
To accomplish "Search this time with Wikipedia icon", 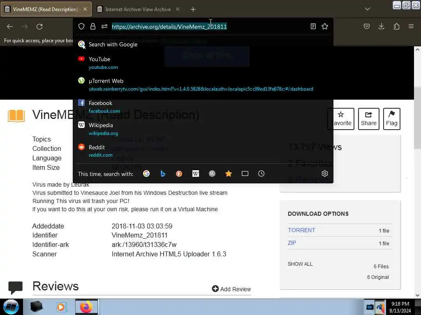I will tap(195, 173).
